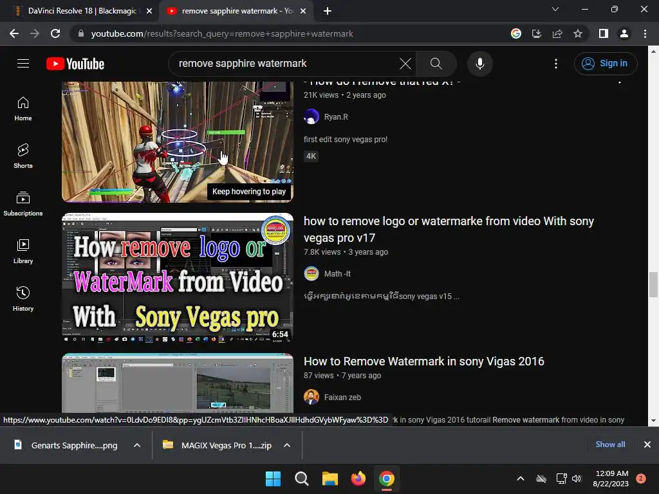Click the 4K badge under Ryan.R video
The width and height of the screenshot is (659, 494).
[311, 156]
